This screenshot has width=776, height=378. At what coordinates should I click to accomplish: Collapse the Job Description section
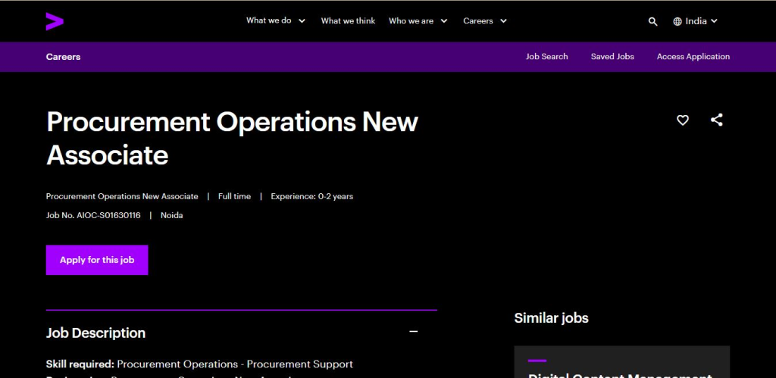[x=414, y=332]
